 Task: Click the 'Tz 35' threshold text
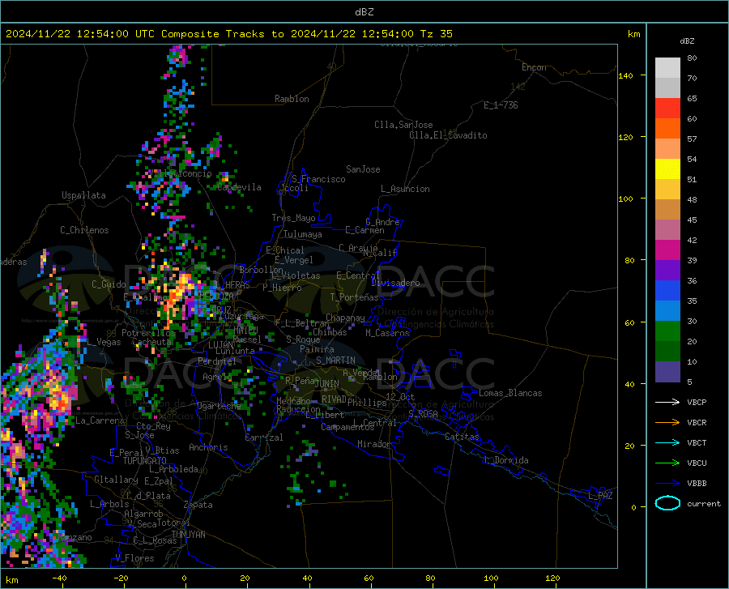[x=436, y=34]
